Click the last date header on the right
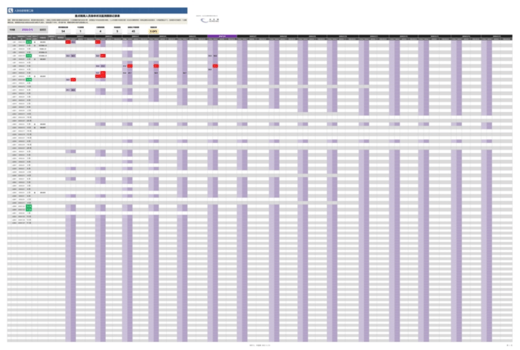 (x=497, y=36)
